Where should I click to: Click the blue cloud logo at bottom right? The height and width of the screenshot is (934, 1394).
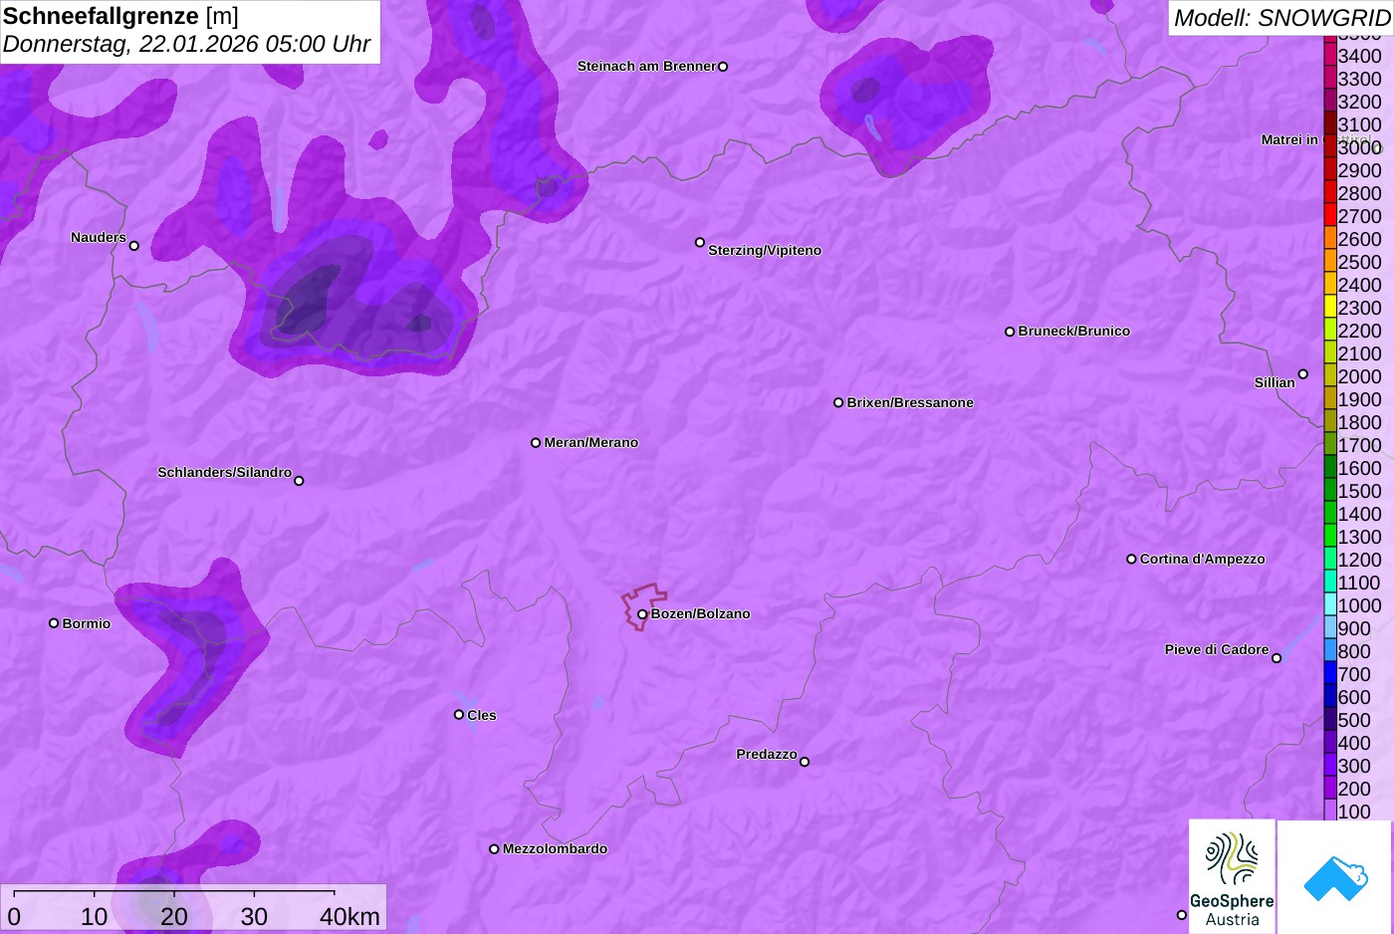click(1335, 877)
